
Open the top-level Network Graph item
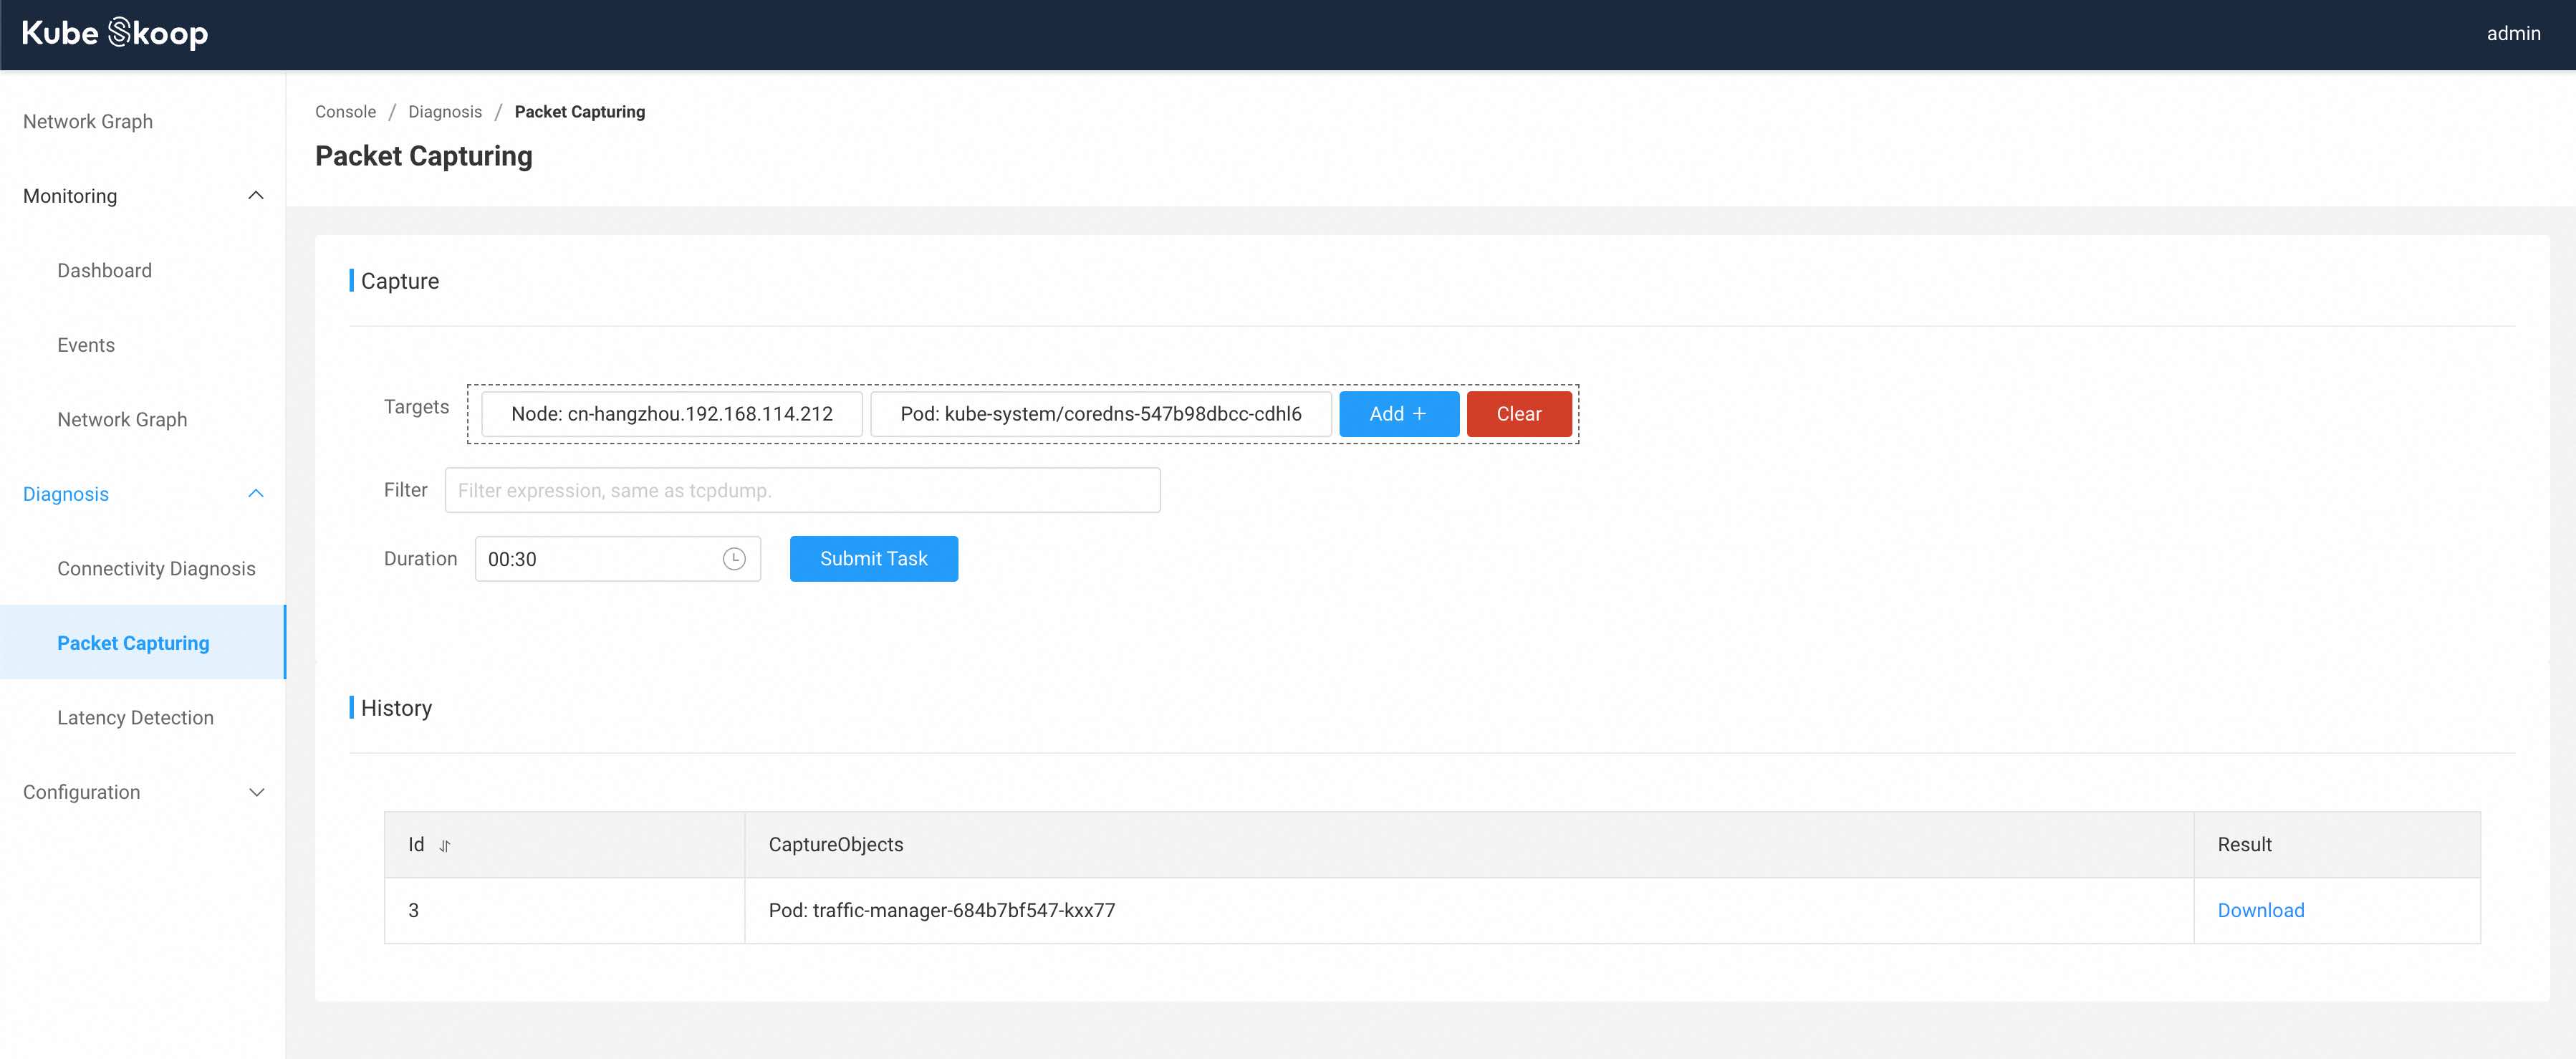(88, 121)
